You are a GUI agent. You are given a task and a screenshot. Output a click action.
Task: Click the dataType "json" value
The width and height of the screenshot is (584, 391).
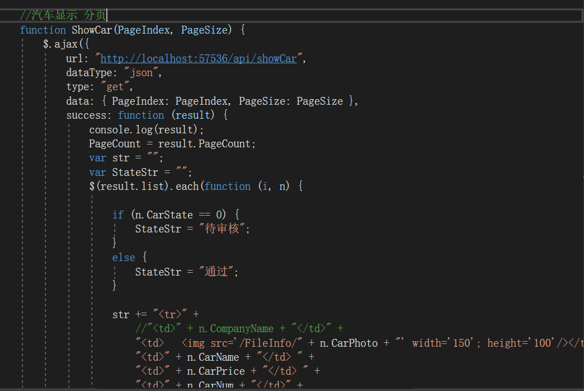pos(142,72)
